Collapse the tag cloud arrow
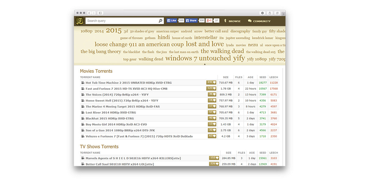The height and width of the screenshot is (183, 366). pyautogui.click(x=205, y=64)
